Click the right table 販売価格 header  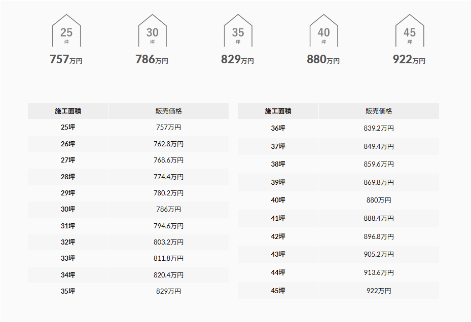[x=379, y=111]
